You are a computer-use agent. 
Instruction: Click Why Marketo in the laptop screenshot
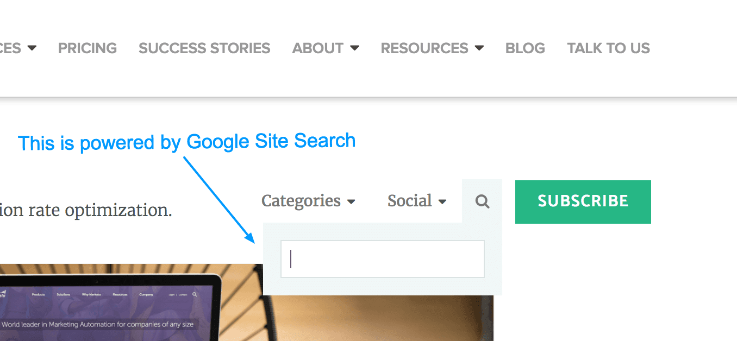point(92,295)
